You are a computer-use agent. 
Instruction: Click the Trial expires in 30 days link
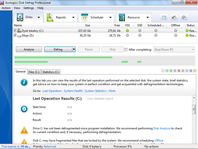(16, 146)
